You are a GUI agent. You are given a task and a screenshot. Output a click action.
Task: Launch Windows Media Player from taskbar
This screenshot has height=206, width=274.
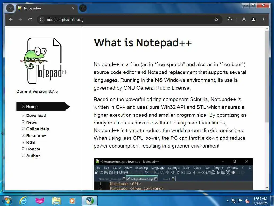[72, 201]
